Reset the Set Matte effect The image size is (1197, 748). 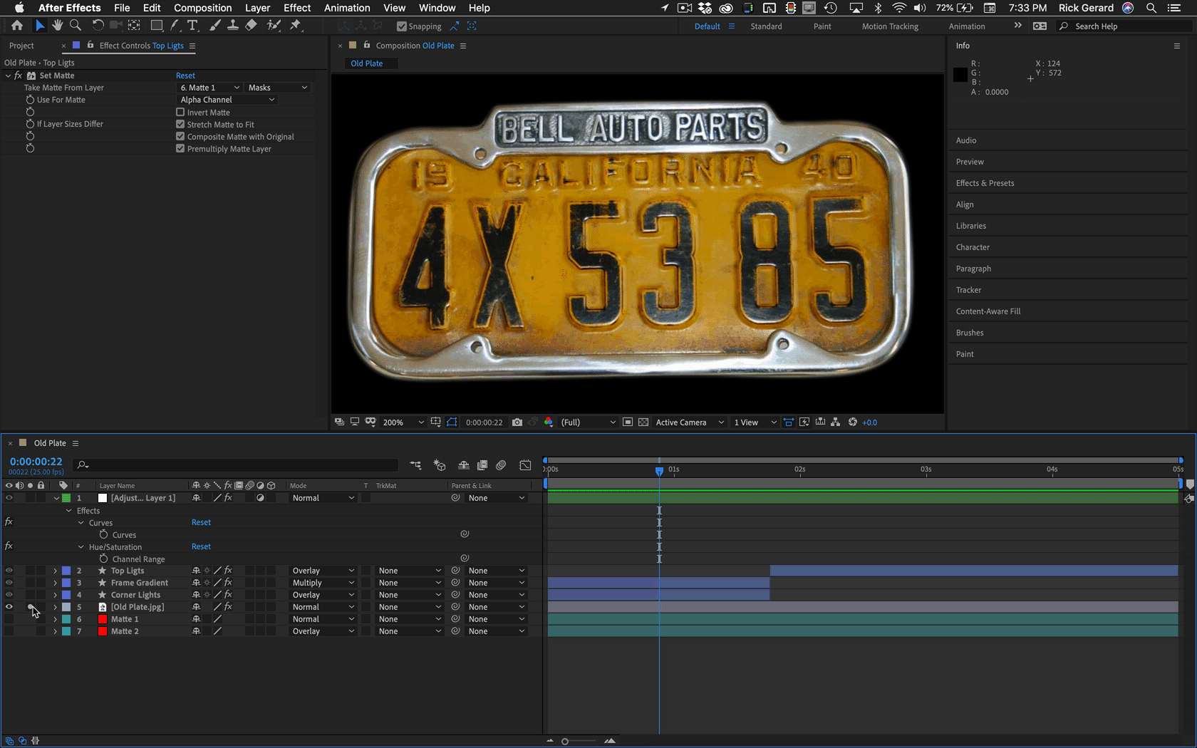[x=185, y=76]
